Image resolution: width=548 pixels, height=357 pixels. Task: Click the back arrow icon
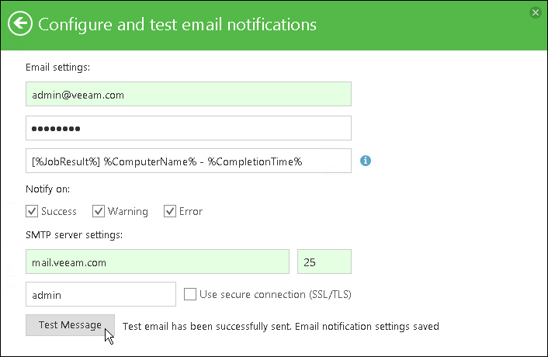pos(21,24)
